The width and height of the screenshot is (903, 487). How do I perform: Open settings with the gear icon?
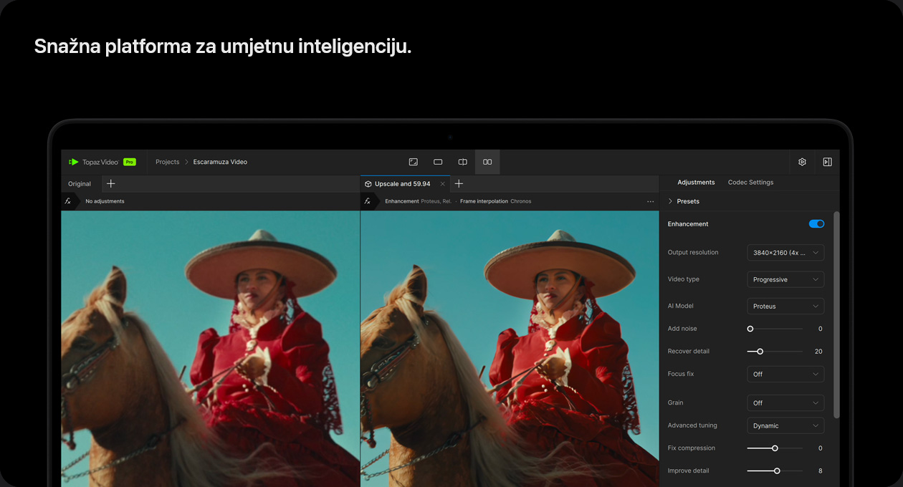(802, 162)
